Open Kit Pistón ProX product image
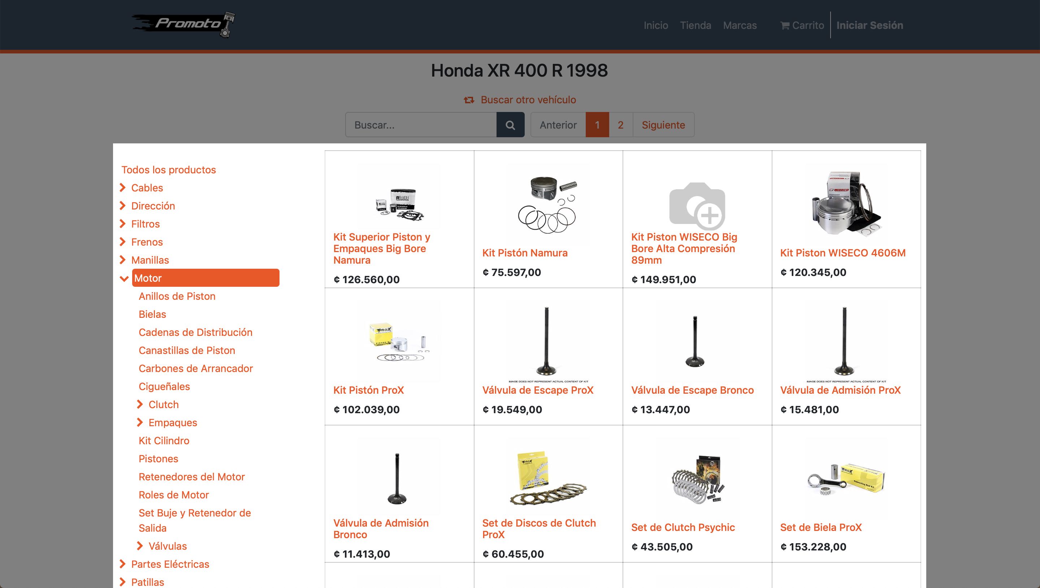Screen dimensions: 1040x588 click(x=399, y=342)
